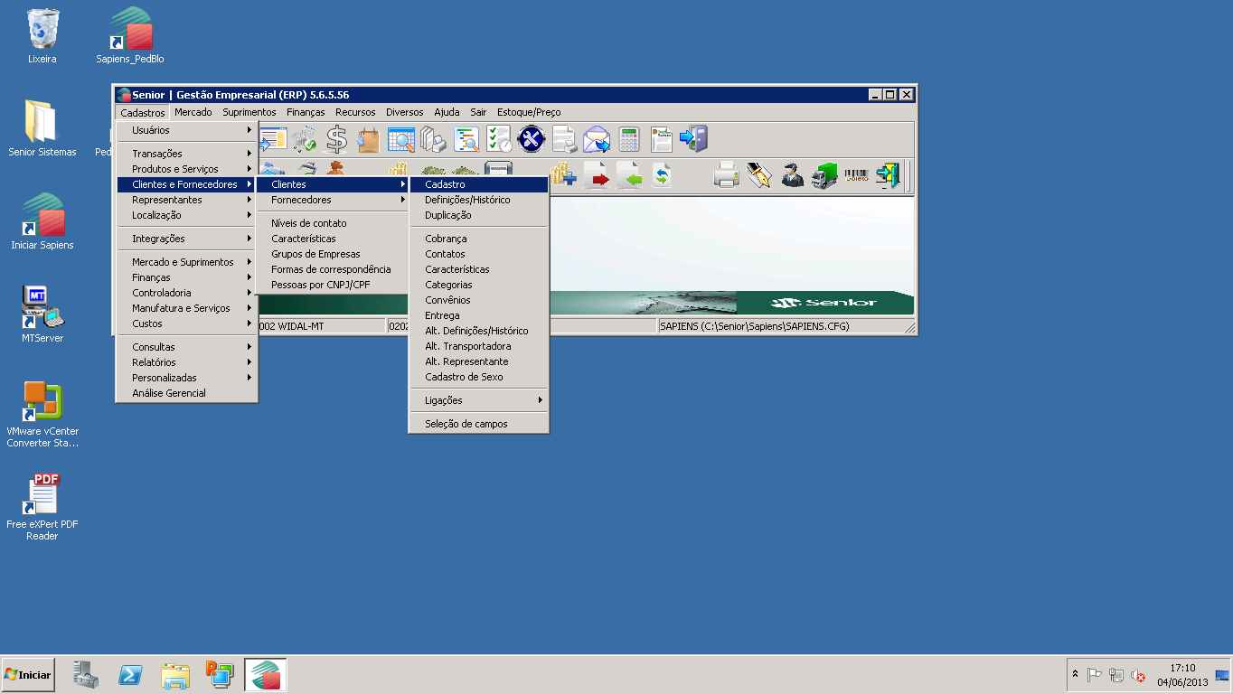The image size is (1233, 694).
Task: Select Free eXPert PDF Reader desktop icon
Action: point(42,508)
